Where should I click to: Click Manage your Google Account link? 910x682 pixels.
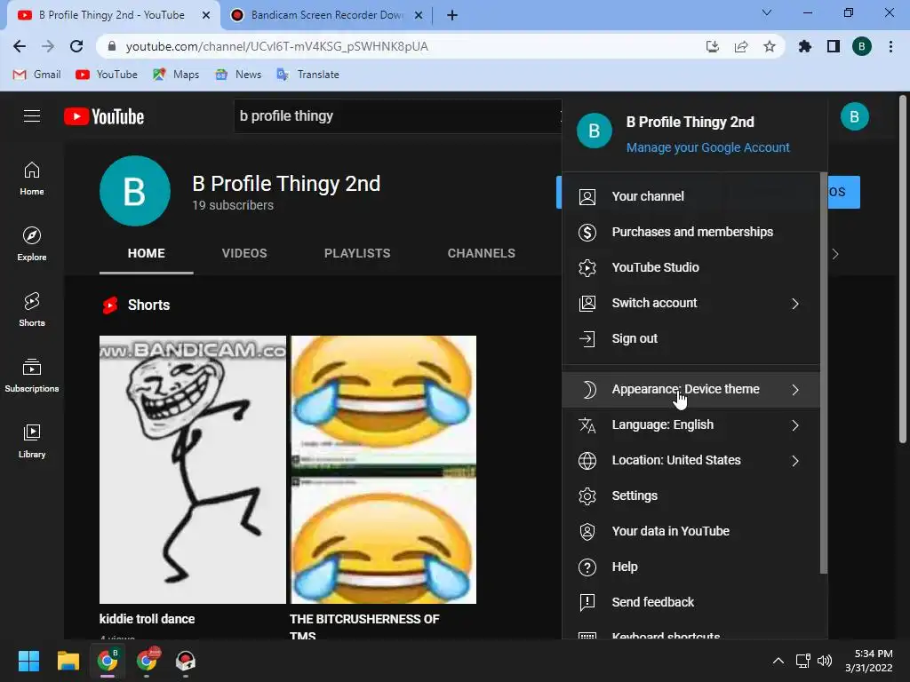[x=707, y=147]
